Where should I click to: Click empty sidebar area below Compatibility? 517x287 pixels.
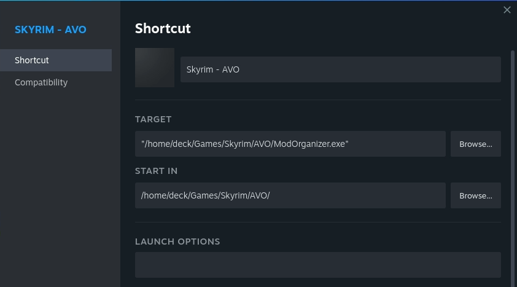[x=60, y=184]
